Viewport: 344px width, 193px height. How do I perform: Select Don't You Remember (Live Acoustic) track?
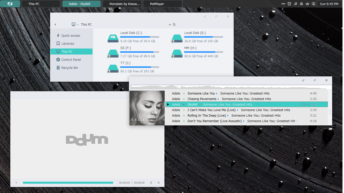click(247, 121)
